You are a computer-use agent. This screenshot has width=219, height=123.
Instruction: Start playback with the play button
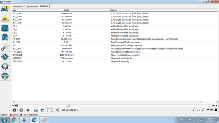14,110
